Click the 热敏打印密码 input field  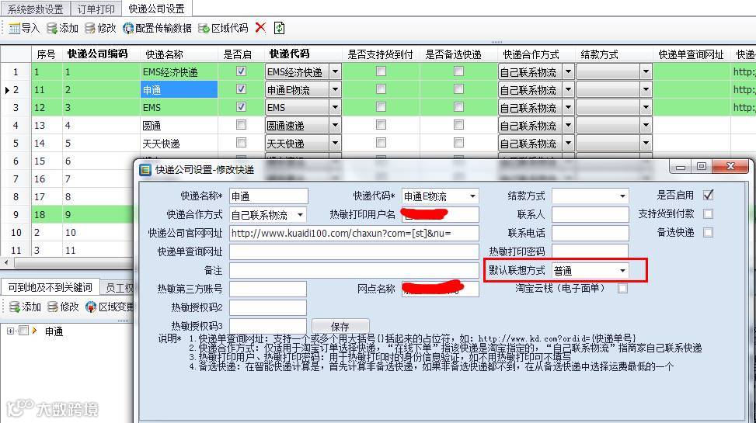(591, 251)
